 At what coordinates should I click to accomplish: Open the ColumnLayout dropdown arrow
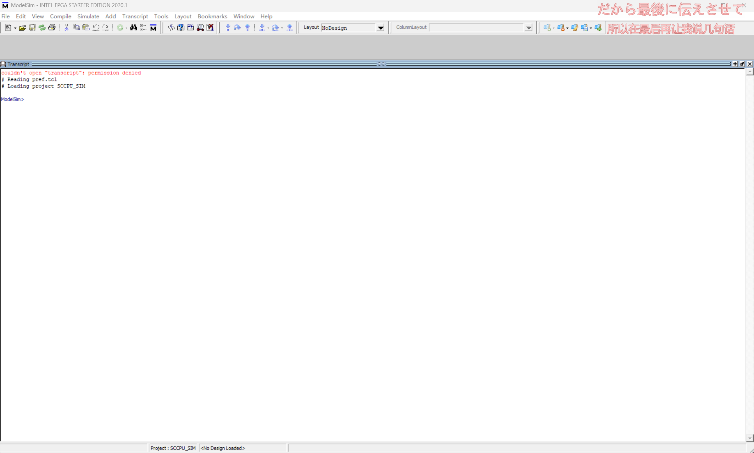528,28
